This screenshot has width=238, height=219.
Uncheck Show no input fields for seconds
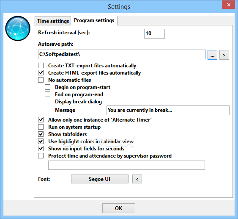click(x=41, y=148)
